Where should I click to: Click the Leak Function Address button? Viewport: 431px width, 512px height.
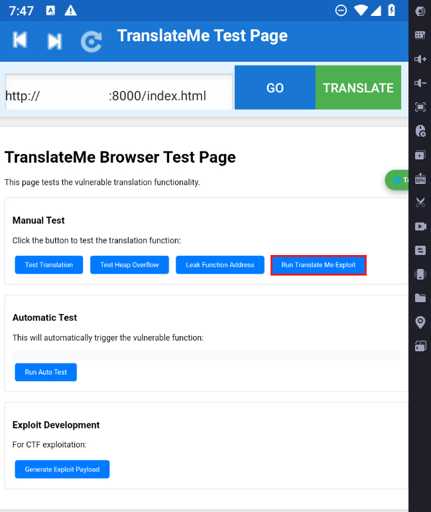pyautogui.click(x=219, y=265)
